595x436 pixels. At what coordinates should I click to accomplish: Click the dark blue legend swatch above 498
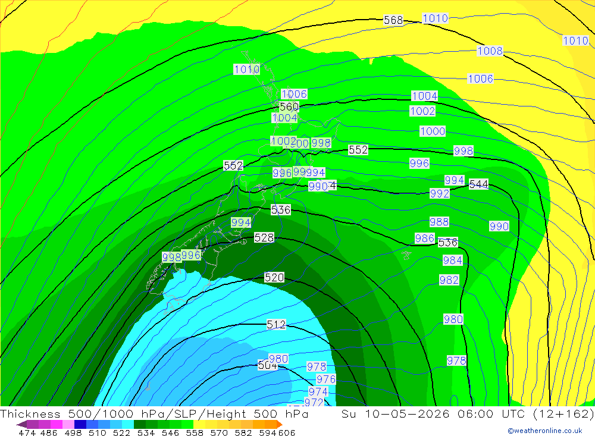[x=80, y=424]
